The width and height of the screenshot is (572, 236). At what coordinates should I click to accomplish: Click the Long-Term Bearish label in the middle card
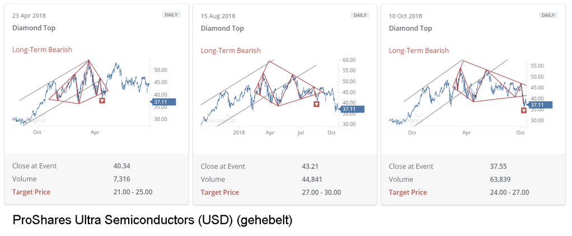pyautogui.click(x=231, y=50)
